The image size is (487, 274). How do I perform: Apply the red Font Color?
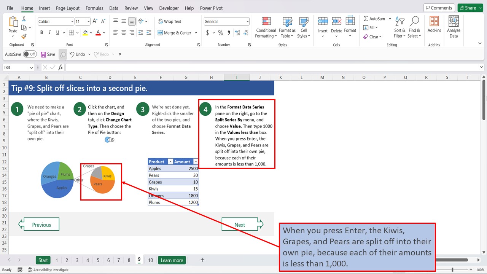98,33
